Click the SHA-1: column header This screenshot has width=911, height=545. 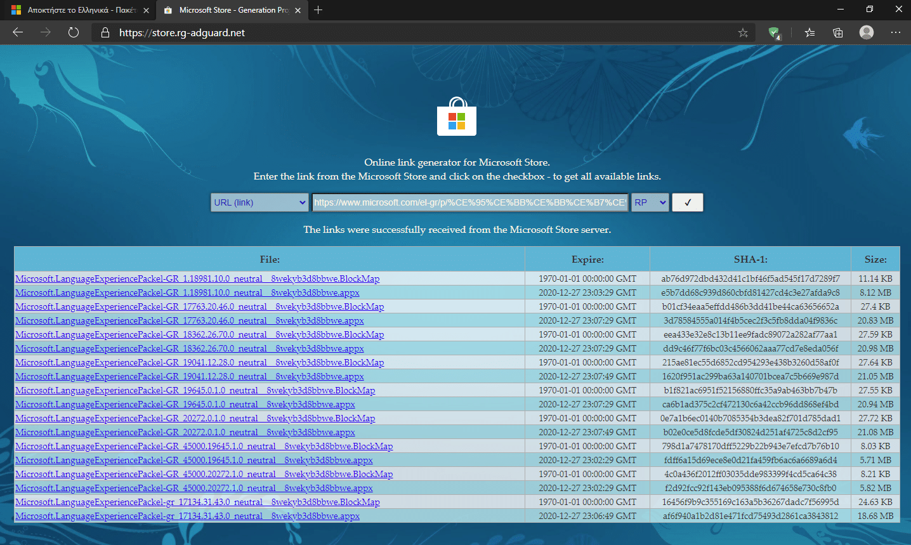pos(750,259)
